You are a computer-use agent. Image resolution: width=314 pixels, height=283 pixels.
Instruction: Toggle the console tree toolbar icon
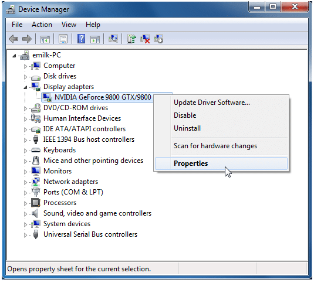point(45,39)
